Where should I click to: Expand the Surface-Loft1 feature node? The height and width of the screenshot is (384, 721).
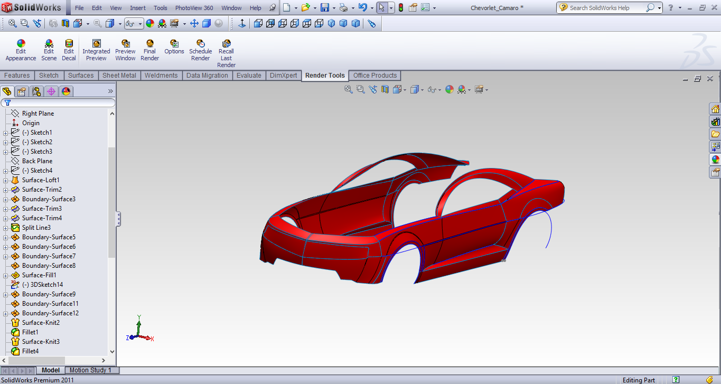[x=5, y=180]
